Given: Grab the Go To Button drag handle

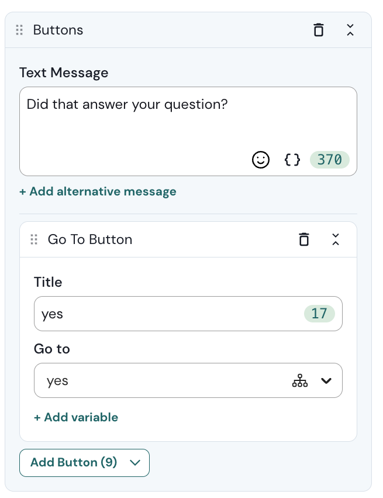Looking at the screenshot, I should 34,239.
